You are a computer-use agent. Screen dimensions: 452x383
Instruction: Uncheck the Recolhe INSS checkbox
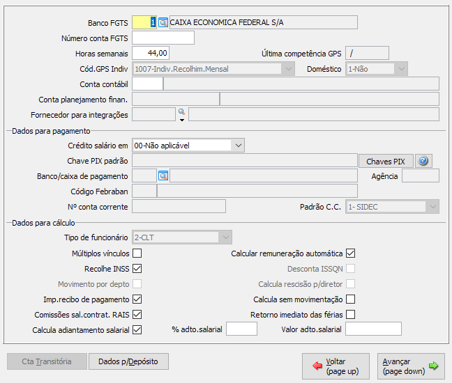click(137, 268)
